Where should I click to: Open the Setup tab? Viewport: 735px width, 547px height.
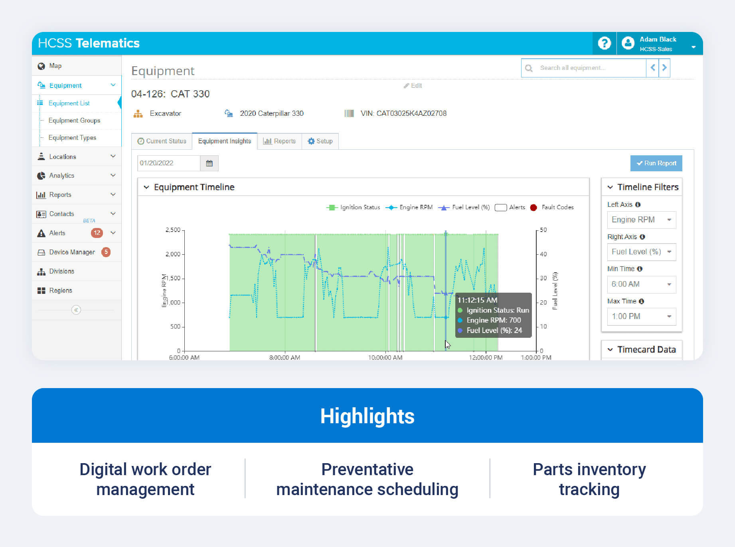click(320, 141)
